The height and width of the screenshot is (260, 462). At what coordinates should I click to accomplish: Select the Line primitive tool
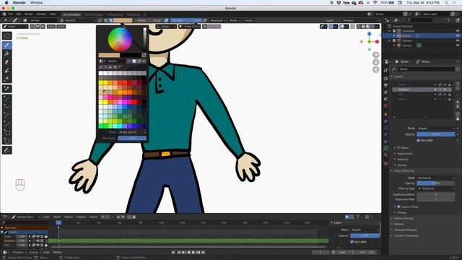(x=6, y=99)
